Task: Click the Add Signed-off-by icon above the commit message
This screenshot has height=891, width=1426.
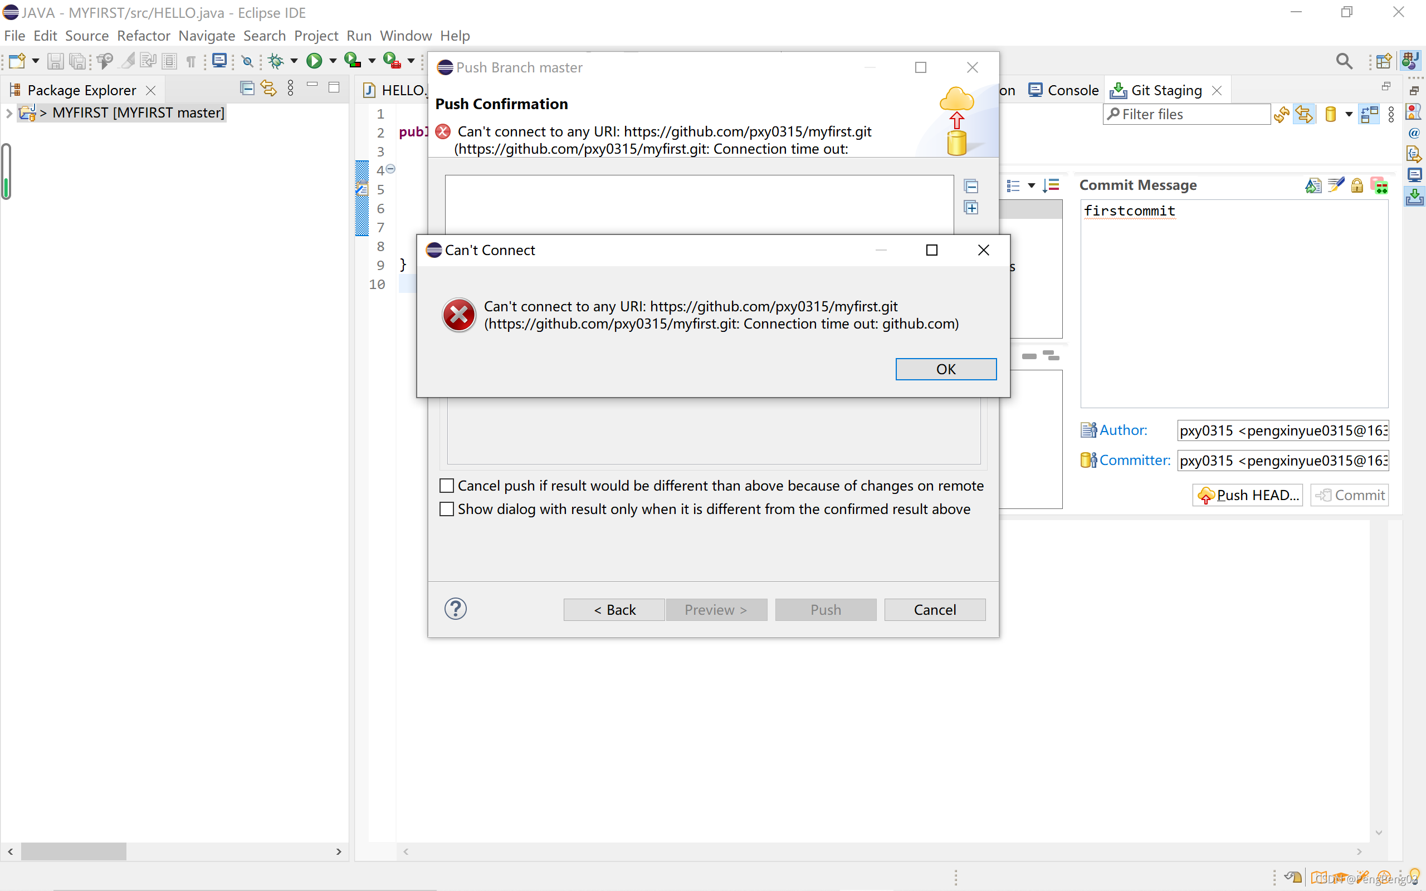Action: (x=1335, y=185)
